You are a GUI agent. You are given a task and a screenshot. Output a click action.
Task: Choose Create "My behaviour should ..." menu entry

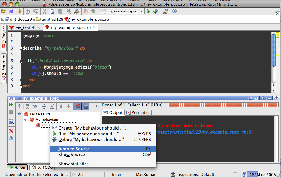coord(103,128)
